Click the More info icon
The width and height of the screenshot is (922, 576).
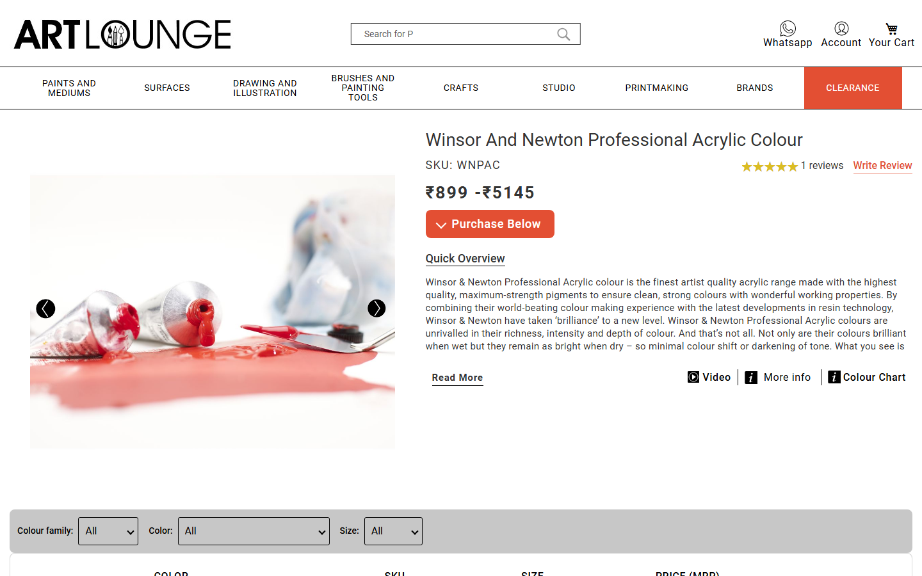(751, 378)
